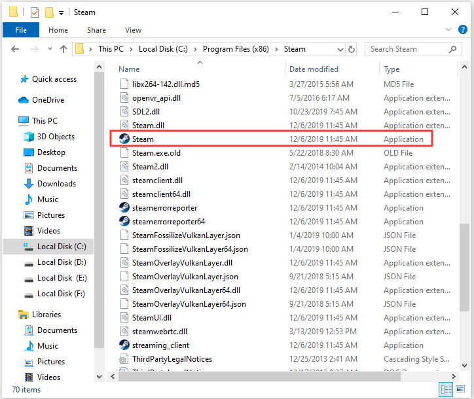Click the Quick access star icon
This screenshot has width=474, height=399.
(x=24, y=79)
